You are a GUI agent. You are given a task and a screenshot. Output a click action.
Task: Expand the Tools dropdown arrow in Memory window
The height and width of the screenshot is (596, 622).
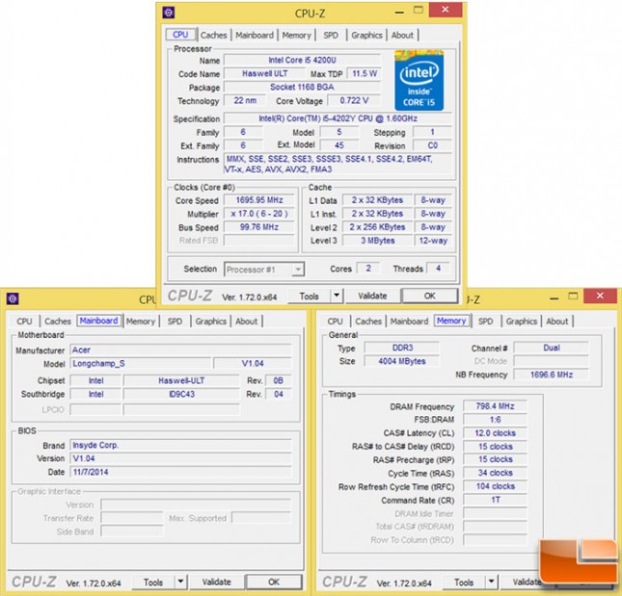click(x=491, y=582)
